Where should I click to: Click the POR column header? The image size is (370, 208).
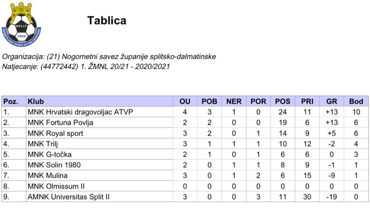[x=258, y=101]
